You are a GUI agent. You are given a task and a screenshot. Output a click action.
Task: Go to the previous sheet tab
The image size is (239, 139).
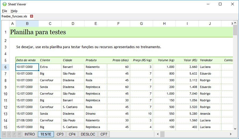point(9,134)
